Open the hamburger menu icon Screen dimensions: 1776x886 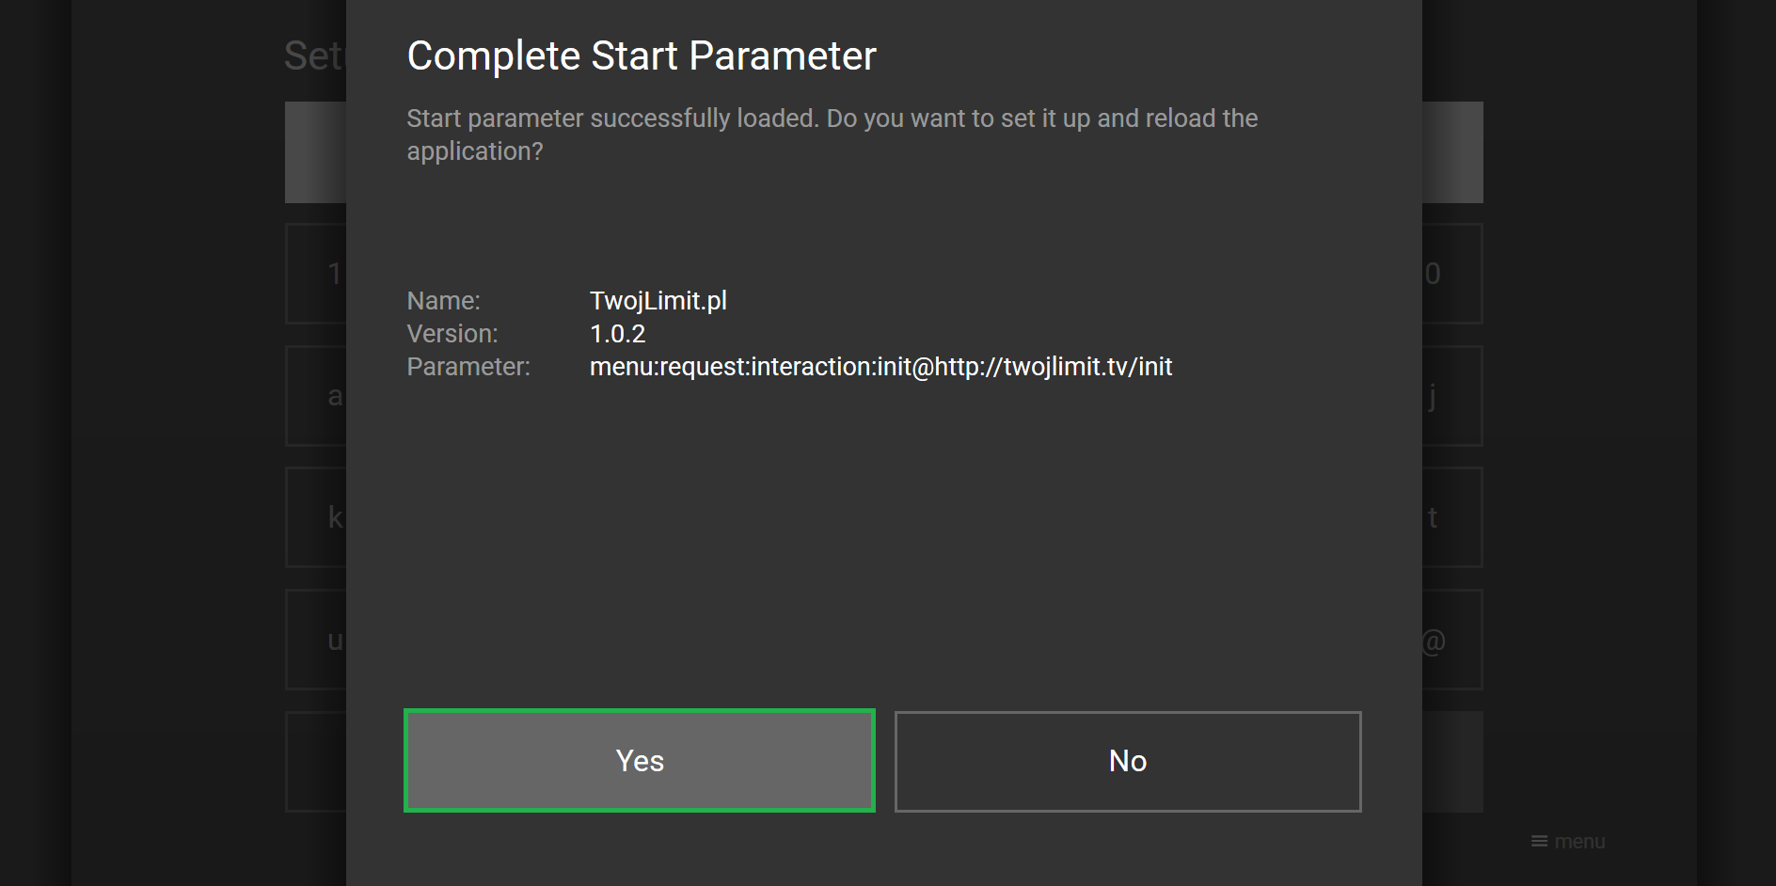click(x=1539, y=841)
